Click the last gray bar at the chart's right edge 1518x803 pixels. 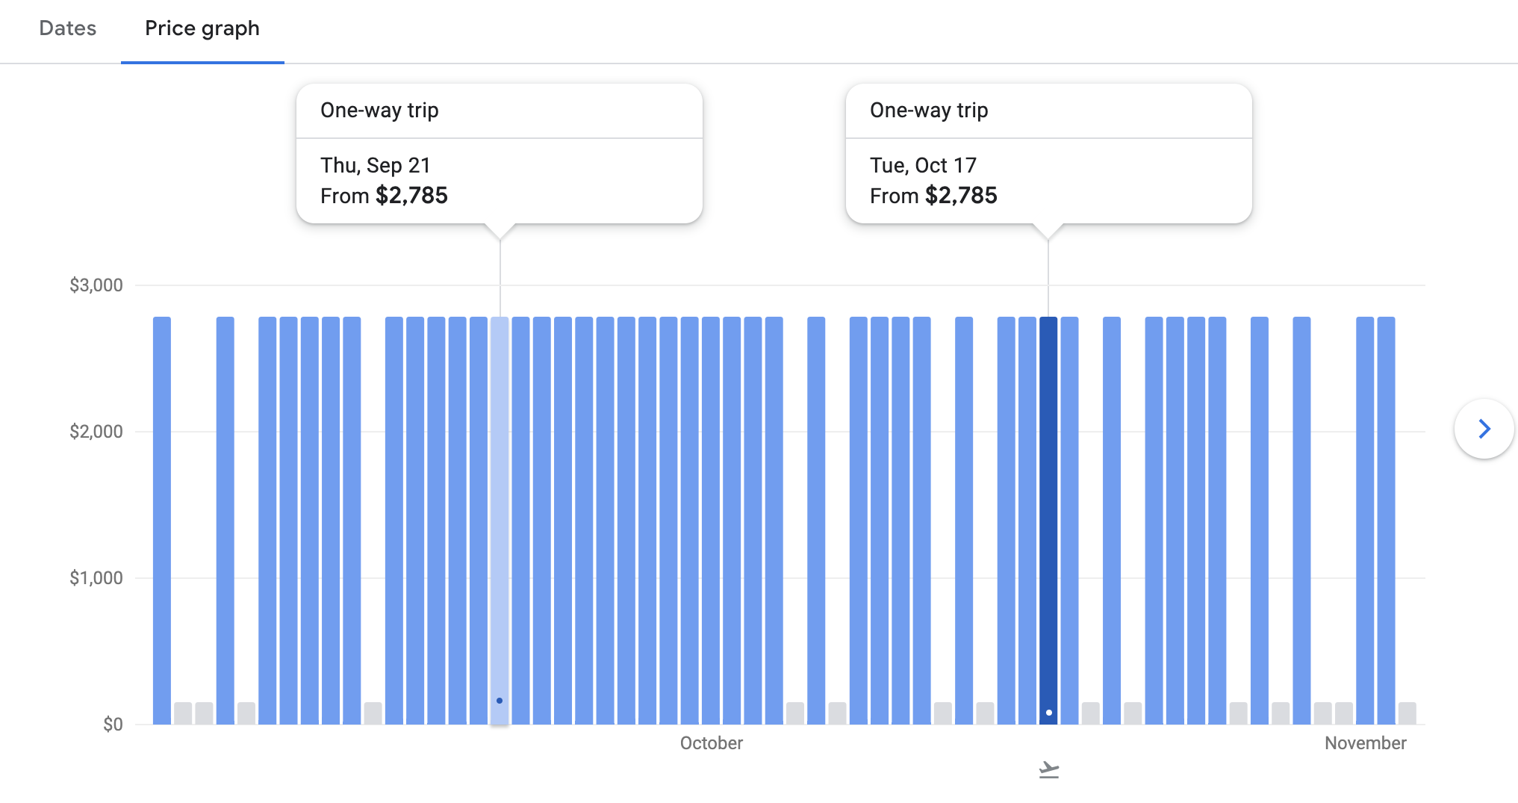coord(1407,713)
